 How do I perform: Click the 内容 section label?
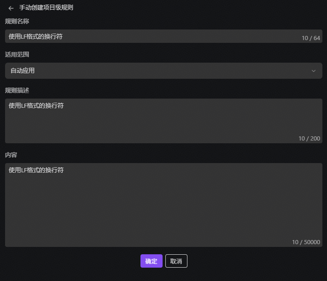tap(11, 155)
